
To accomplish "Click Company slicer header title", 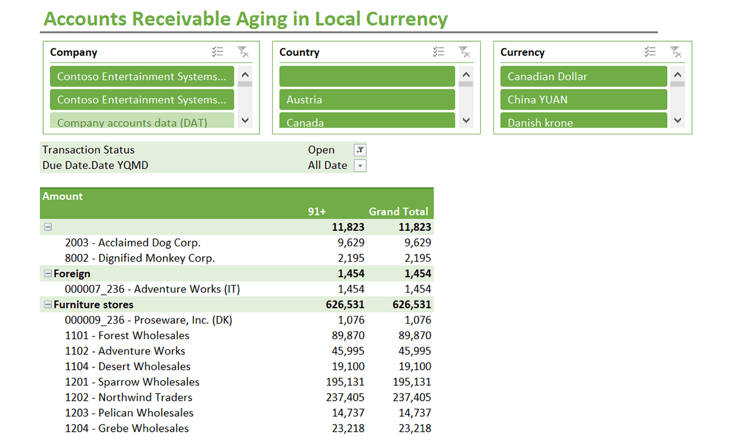I will 73,52.
